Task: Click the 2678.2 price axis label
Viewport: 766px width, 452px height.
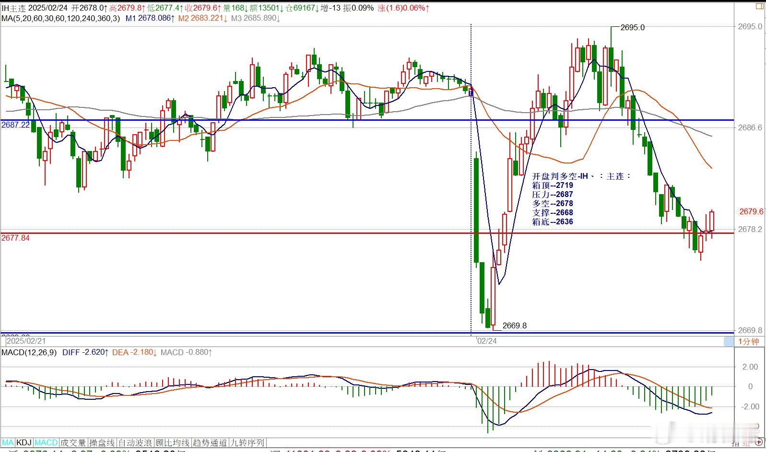Action: click(750, 230)
